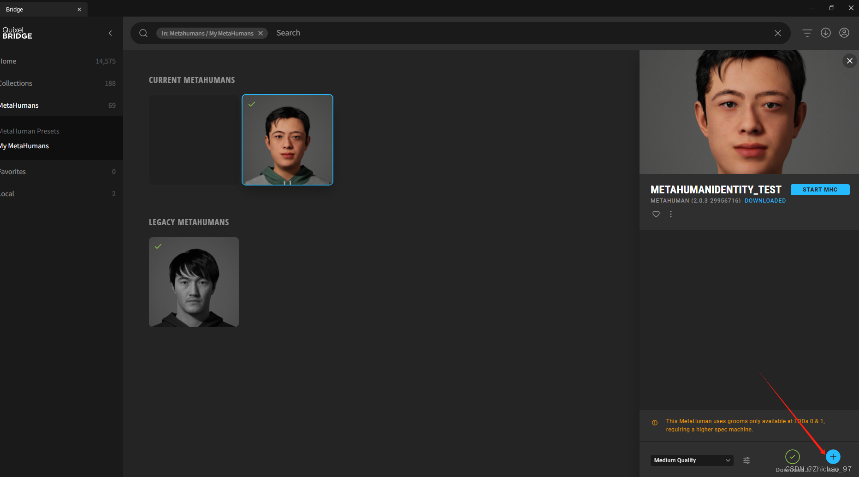859x477 pixels.
Task: Clear the search bar with the X
Action: pyautogui.click(x=778, y=33)
